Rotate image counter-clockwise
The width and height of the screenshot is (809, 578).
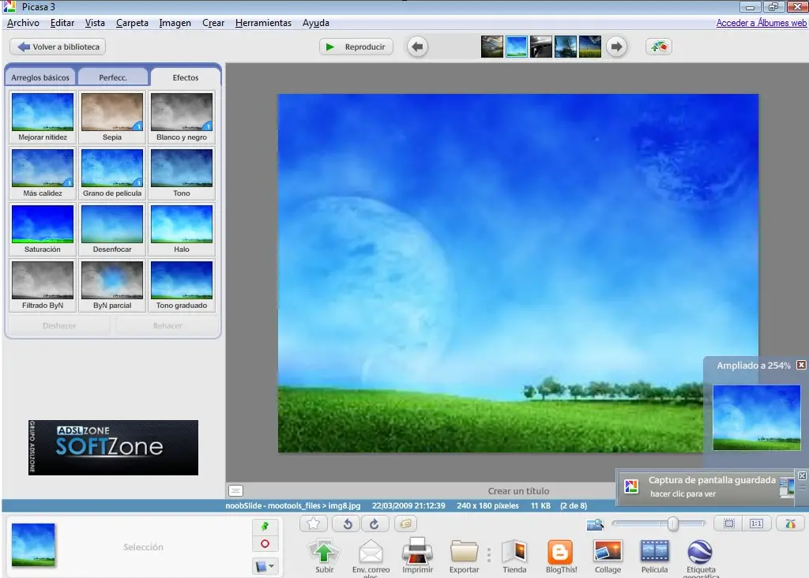pos(346,523)
